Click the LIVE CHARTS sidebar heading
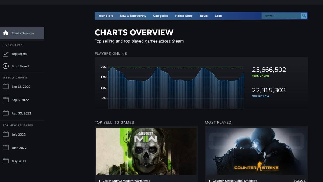This screenshot has height=182, width=323. pos(13,45)
